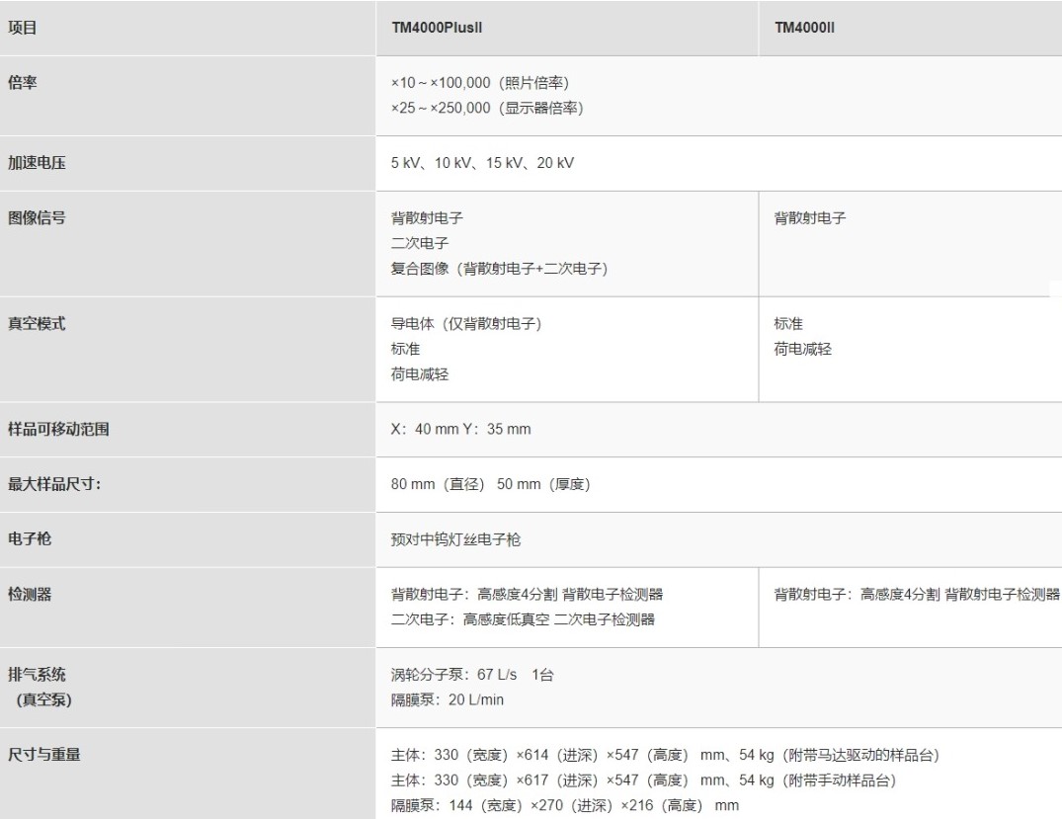Select 隔膜泵：20 L/min line
This screenshot has width=1062, height=819.
point(447,699)
